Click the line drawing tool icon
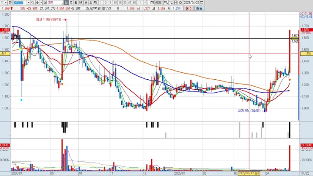The height and width of the screenshot is (176, 313). point(171,3)
